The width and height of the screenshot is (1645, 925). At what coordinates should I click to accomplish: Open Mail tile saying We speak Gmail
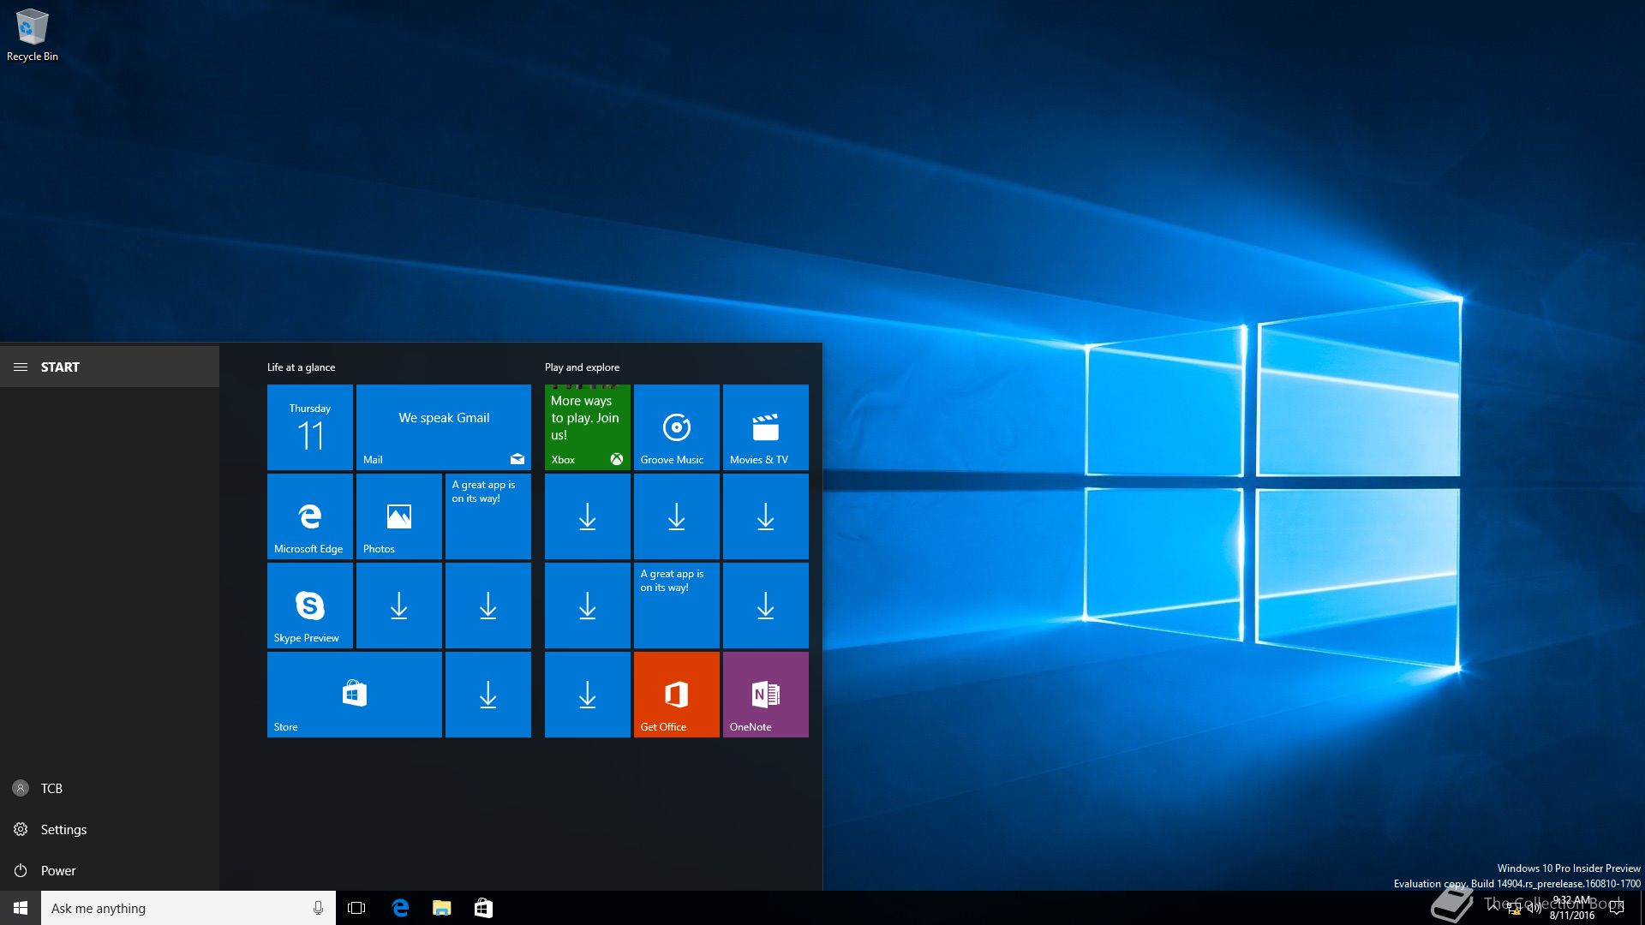[x=443, y=427]
